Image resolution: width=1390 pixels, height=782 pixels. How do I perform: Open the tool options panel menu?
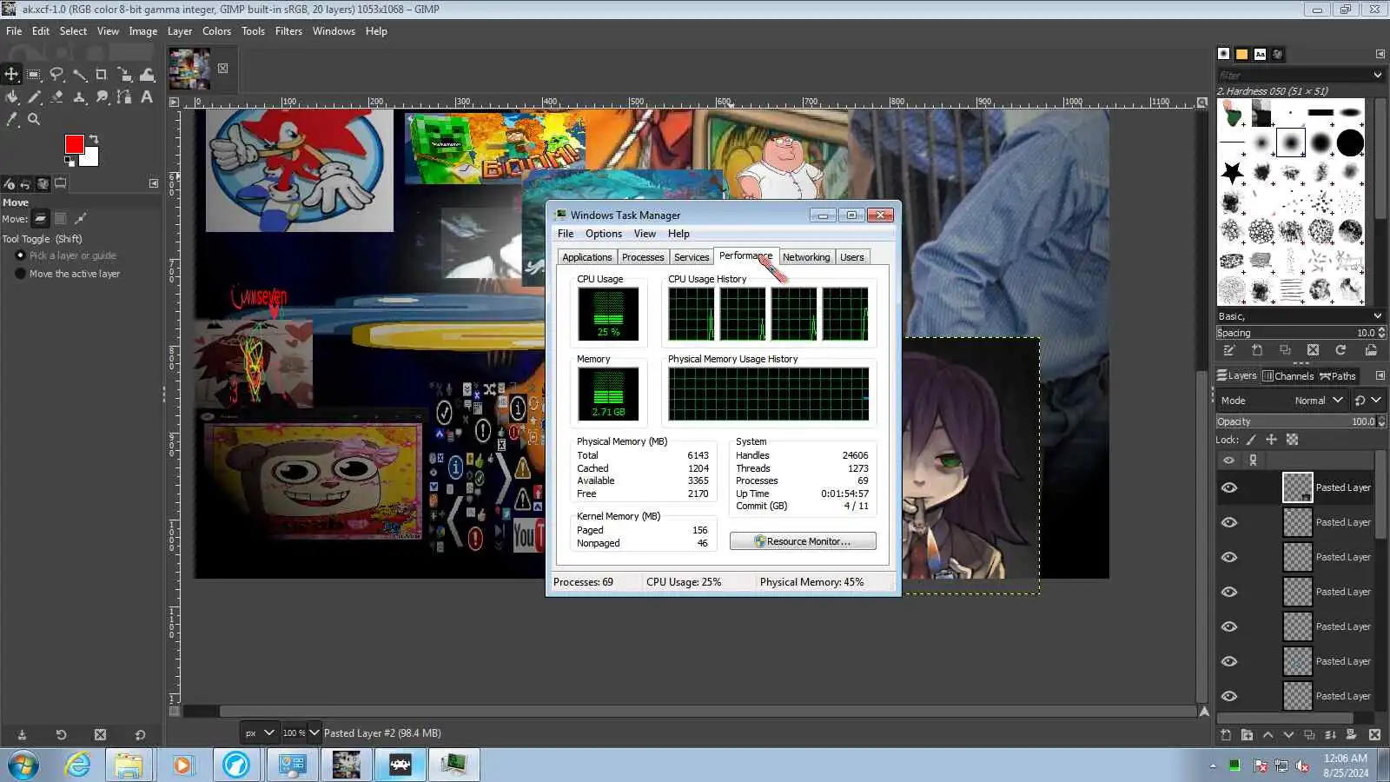154,183
